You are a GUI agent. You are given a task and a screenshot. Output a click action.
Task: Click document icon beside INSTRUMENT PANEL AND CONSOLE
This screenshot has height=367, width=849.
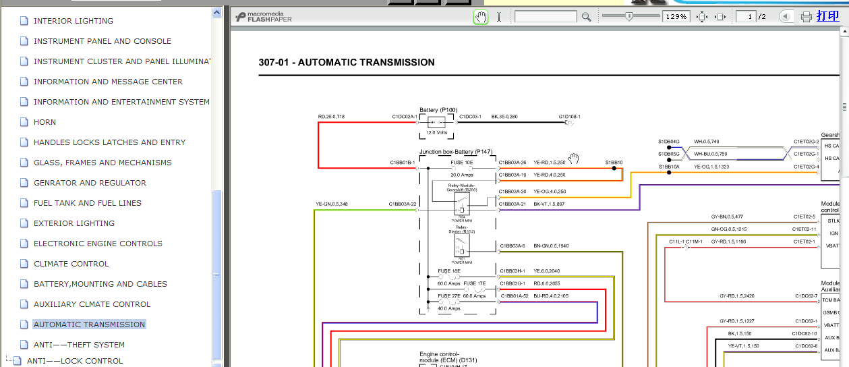(x=25, y=41)
